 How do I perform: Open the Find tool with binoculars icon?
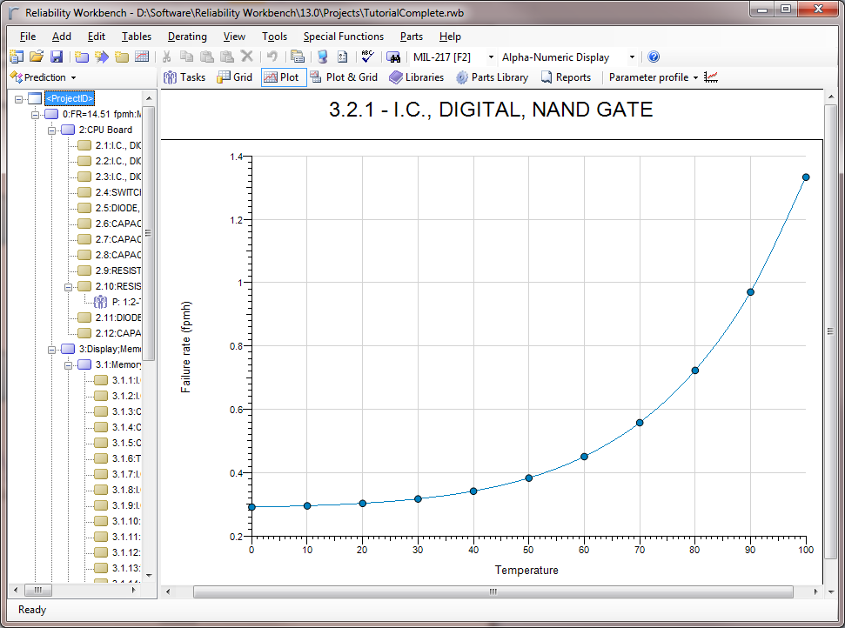[393, 57]
